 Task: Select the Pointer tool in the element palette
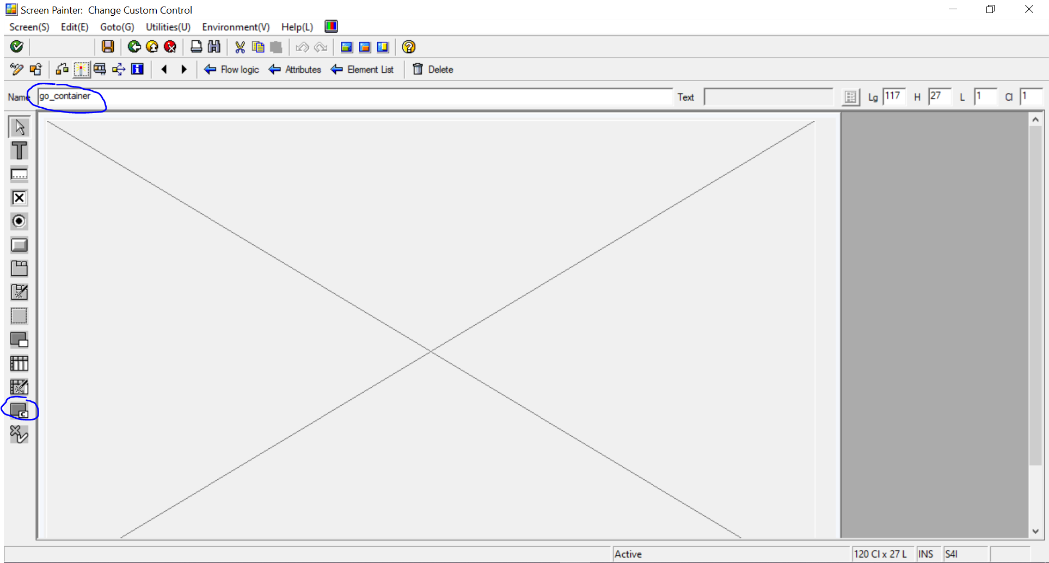[x=19, y=126]
